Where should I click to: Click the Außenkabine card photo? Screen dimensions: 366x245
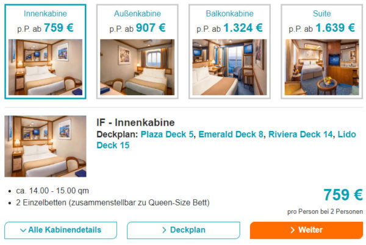pyautogui.click(x=137, y=67)
